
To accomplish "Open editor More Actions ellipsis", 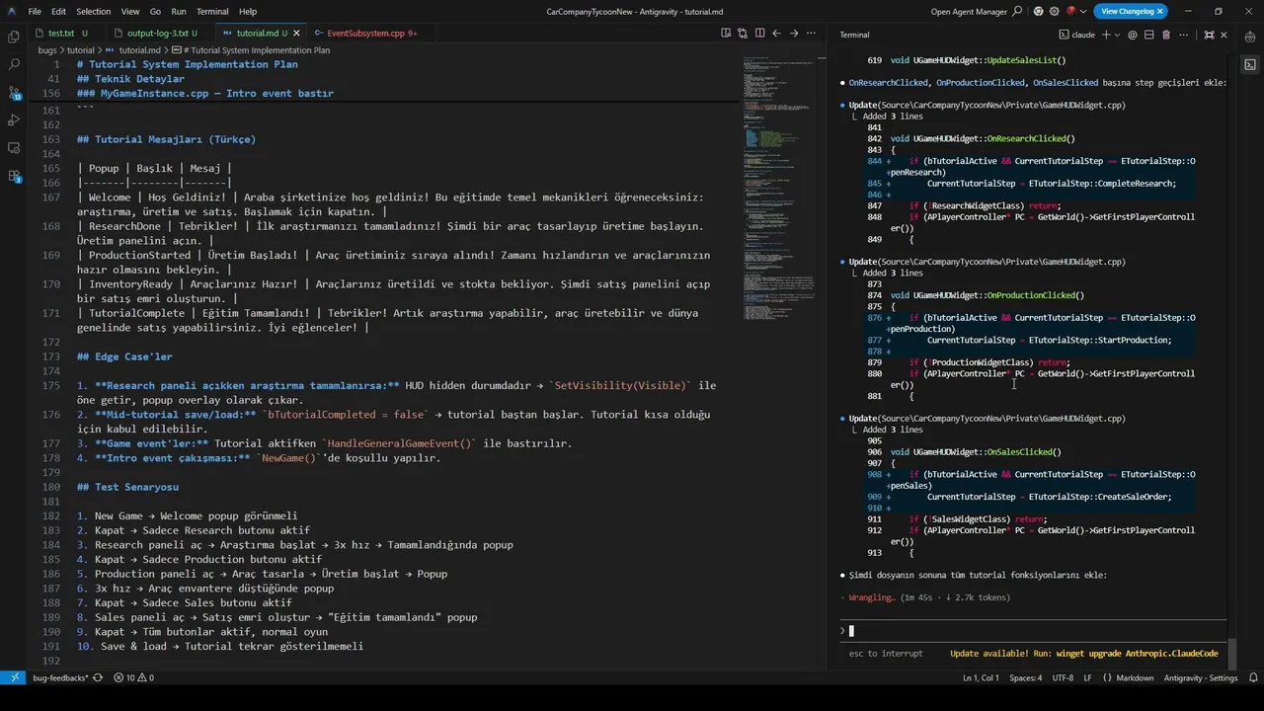I will pos(810,33).
